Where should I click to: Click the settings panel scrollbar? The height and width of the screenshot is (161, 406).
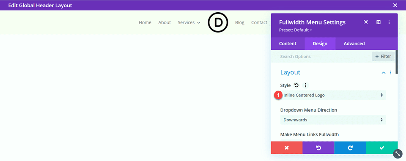[x=397, y=62]
